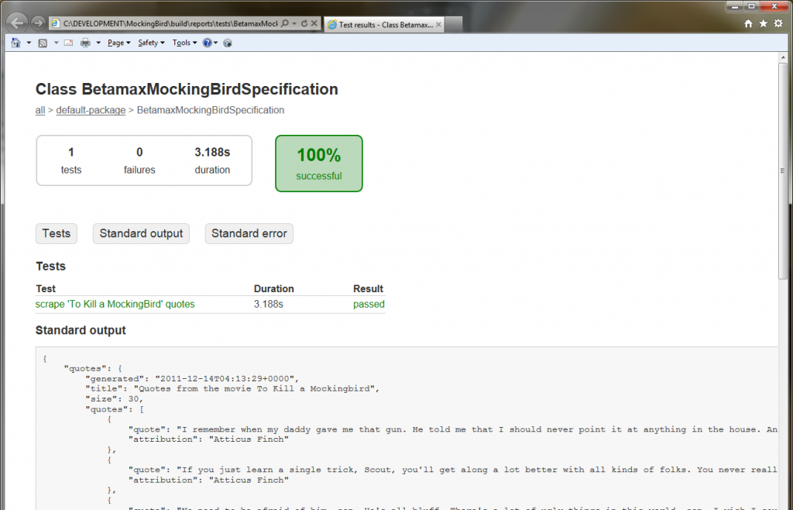Click the green '100% successful' box

click(318, 164)
